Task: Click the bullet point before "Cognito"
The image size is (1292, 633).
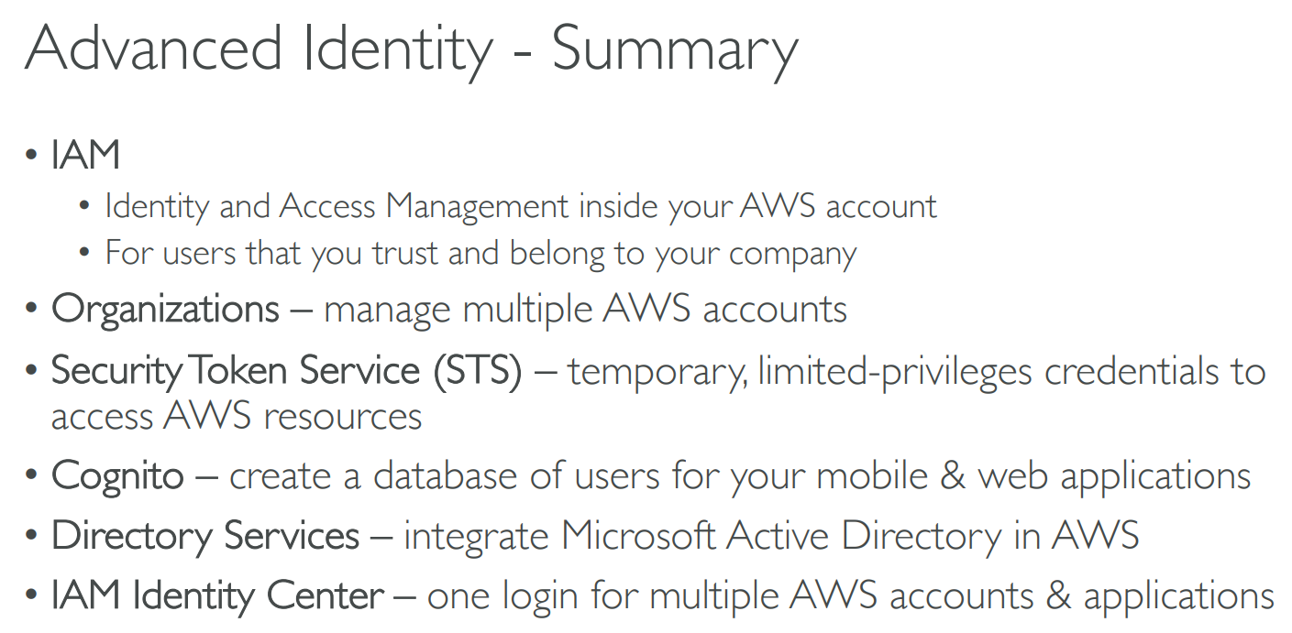Action: (x=32, y=477)
